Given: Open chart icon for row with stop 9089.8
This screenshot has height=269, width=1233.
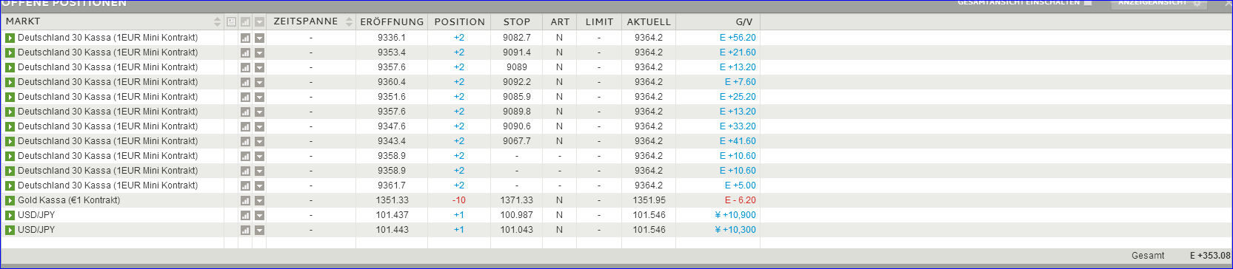Looking at the screenshot, I should tap(245, 112).
